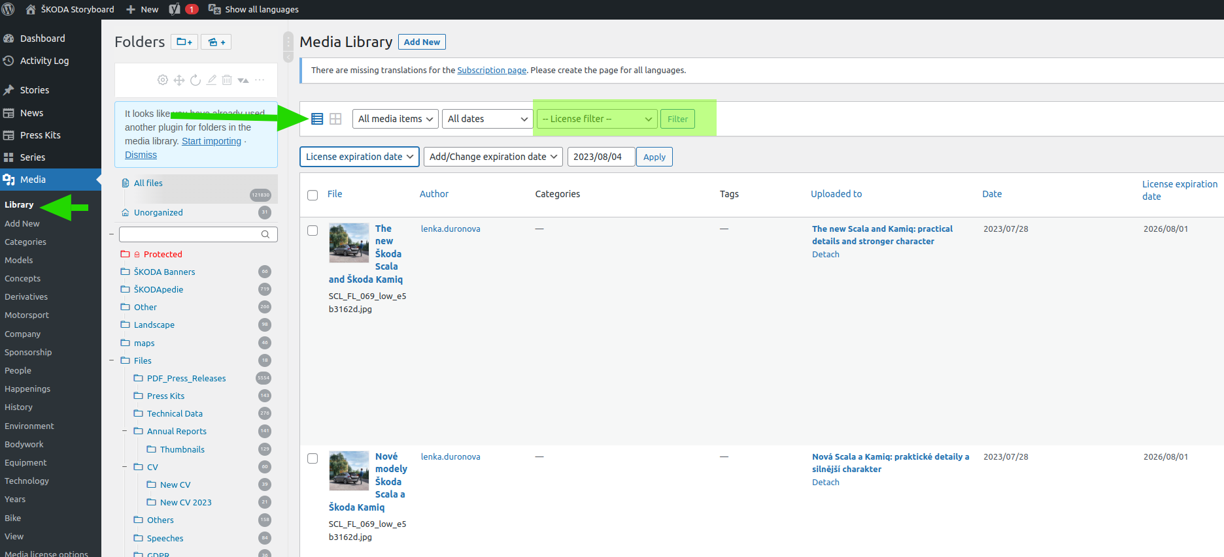The image size is (1224, 557).
Task: Open the Nové modely Škoda Scala thumbnail
Action: click(348, 471)
